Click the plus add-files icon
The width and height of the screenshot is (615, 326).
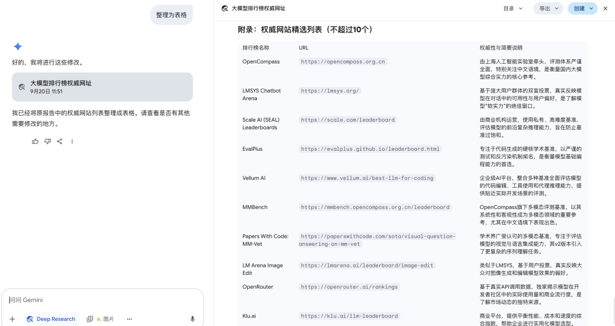pyautogui.click(x=12, y=319)
